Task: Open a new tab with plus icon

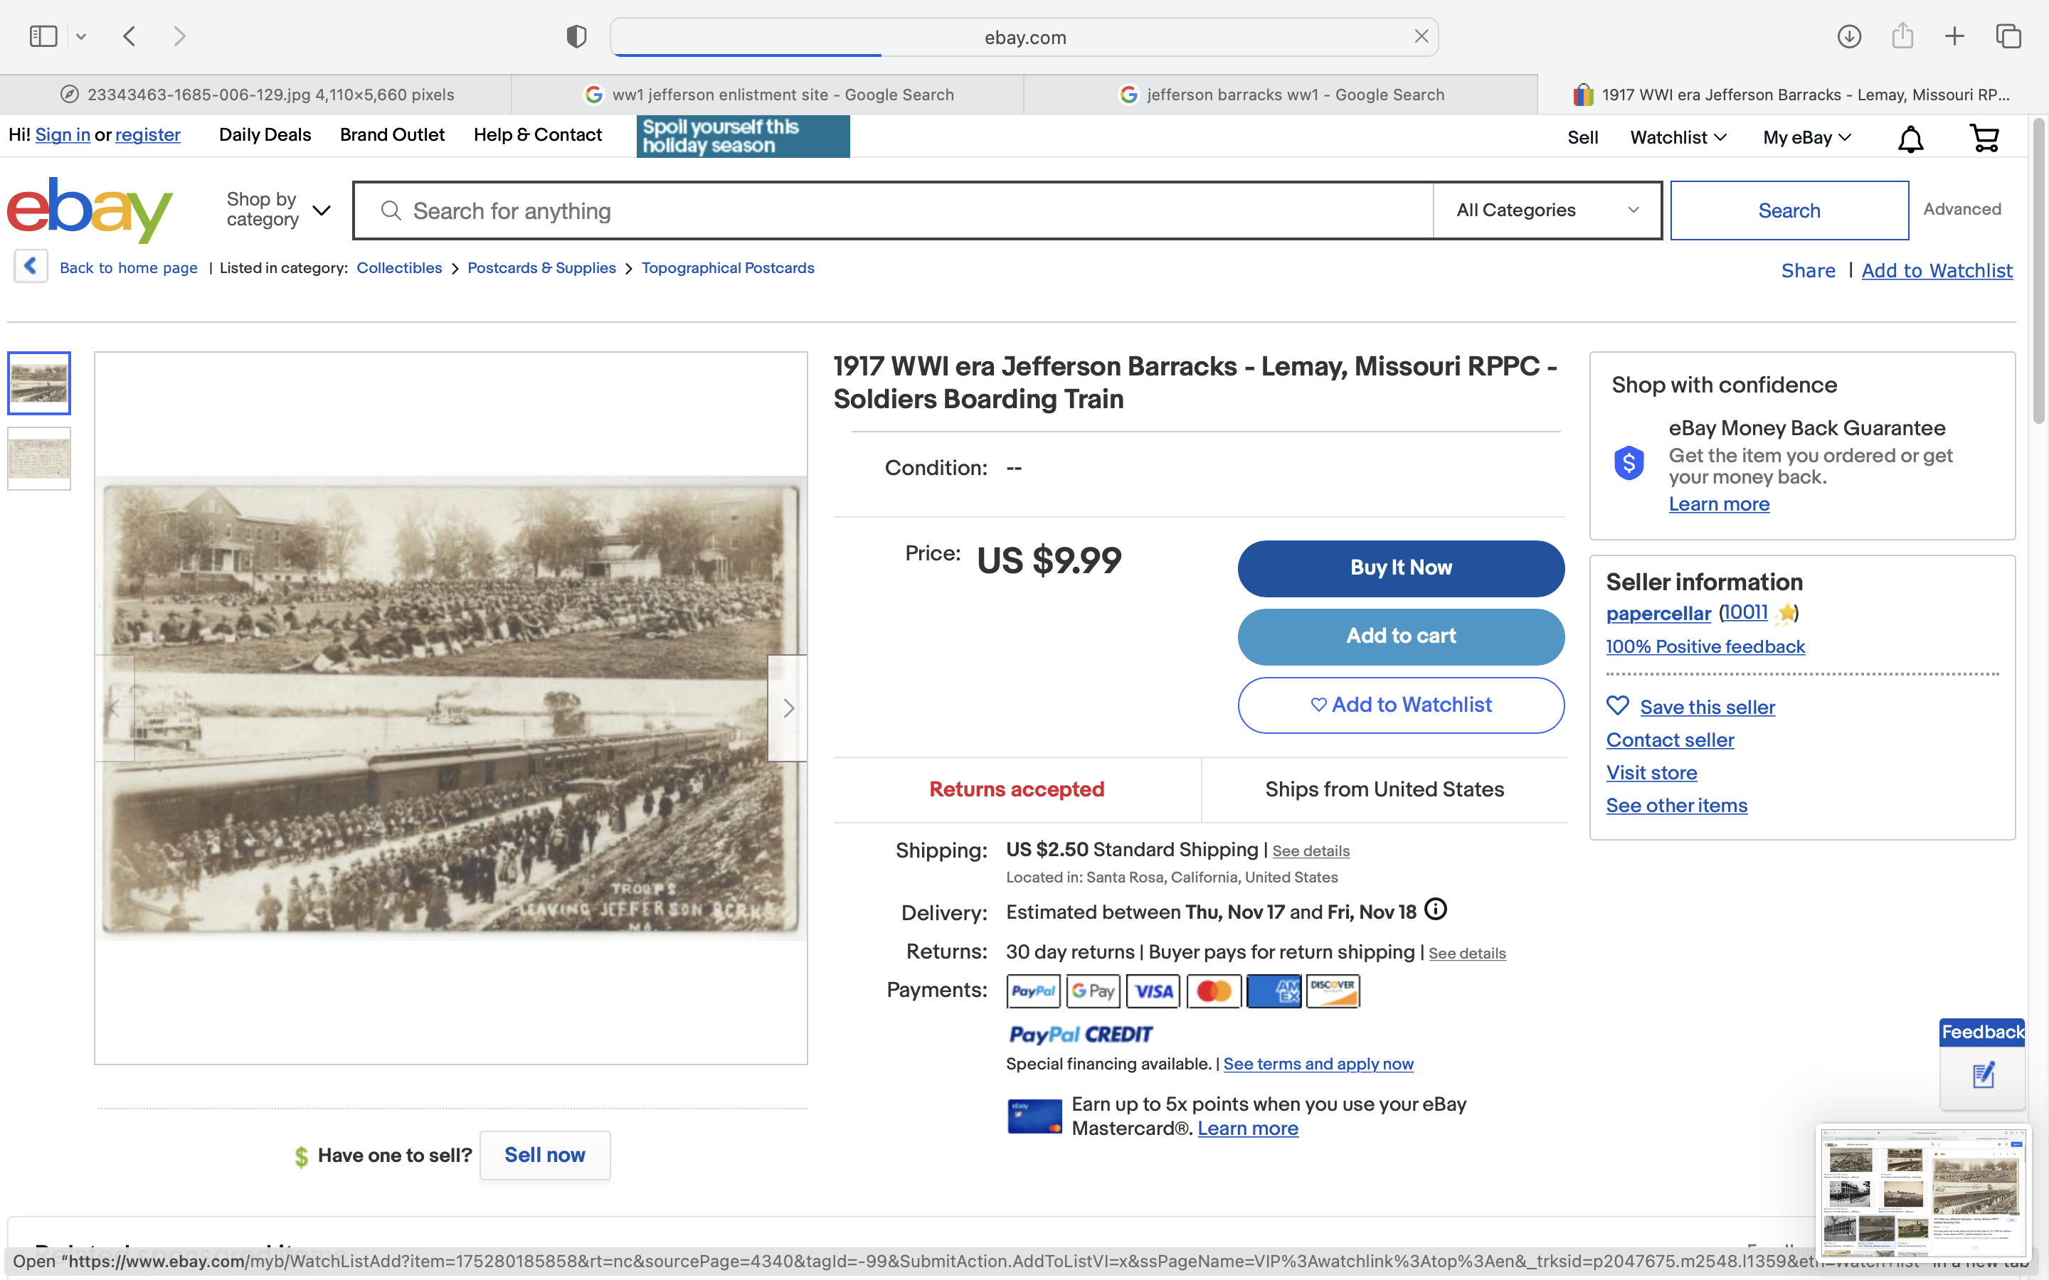Action: coord(1954,36)
